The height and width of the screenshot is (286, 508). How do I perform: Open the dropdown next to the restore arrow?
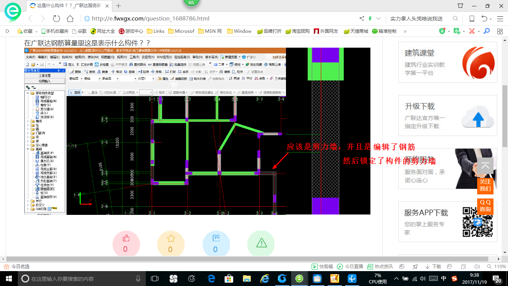[491, 19]
